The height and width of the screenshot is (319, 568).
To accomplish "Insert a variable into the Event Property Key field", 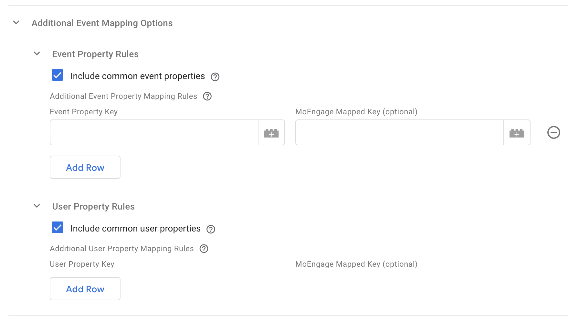I will [271, 132].
